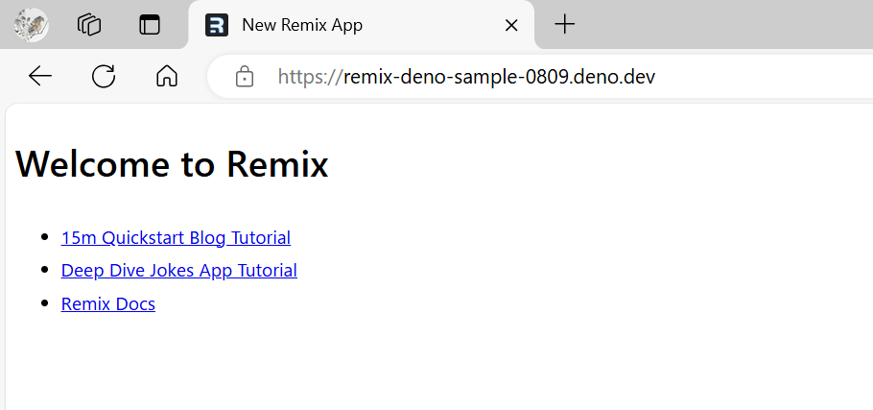The width and height of the screenshot is (873, 410).
Task: Open the Remix Docs link
Action: 108,303
